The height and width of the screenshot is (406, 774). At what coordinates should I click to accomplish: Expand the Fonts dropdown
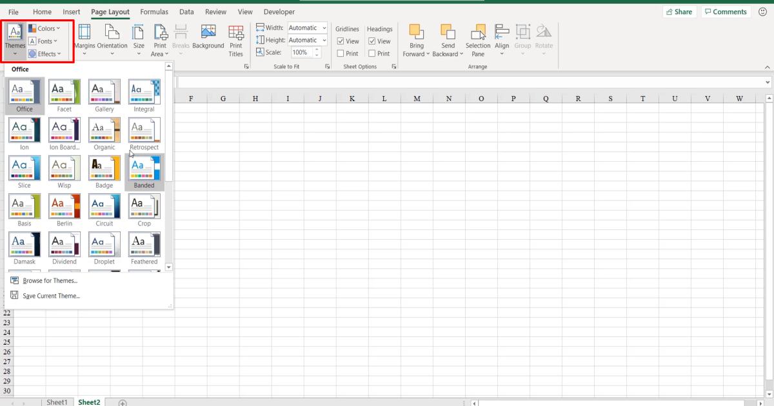point(43,41)
